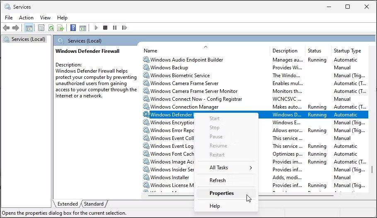Select the Windows Backup service row
Viewport: 377px width, 218px height.
click(255, 68)
